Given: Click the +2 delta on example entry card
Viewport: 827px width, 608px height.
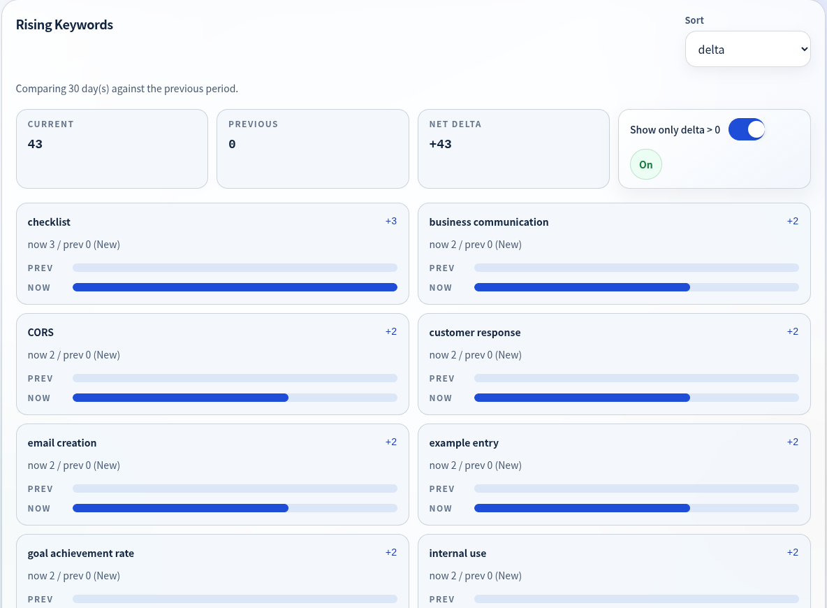Looking at the screenshot, I should click(792, 442).
